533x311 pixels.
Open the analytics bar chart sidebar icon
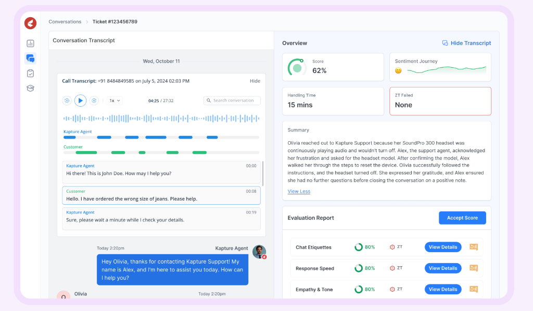pos(30,44)
